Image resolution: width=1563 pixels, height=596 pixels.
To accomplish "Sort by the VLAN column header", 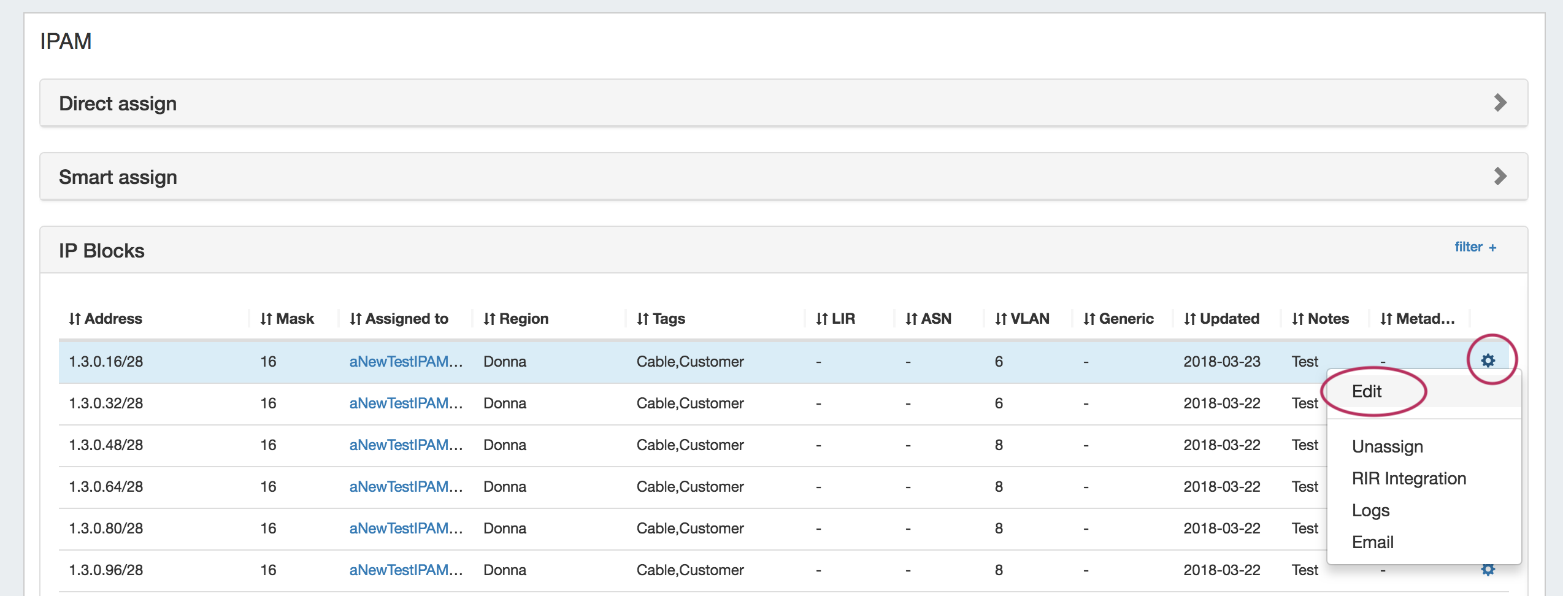I will coord(1022,319).
